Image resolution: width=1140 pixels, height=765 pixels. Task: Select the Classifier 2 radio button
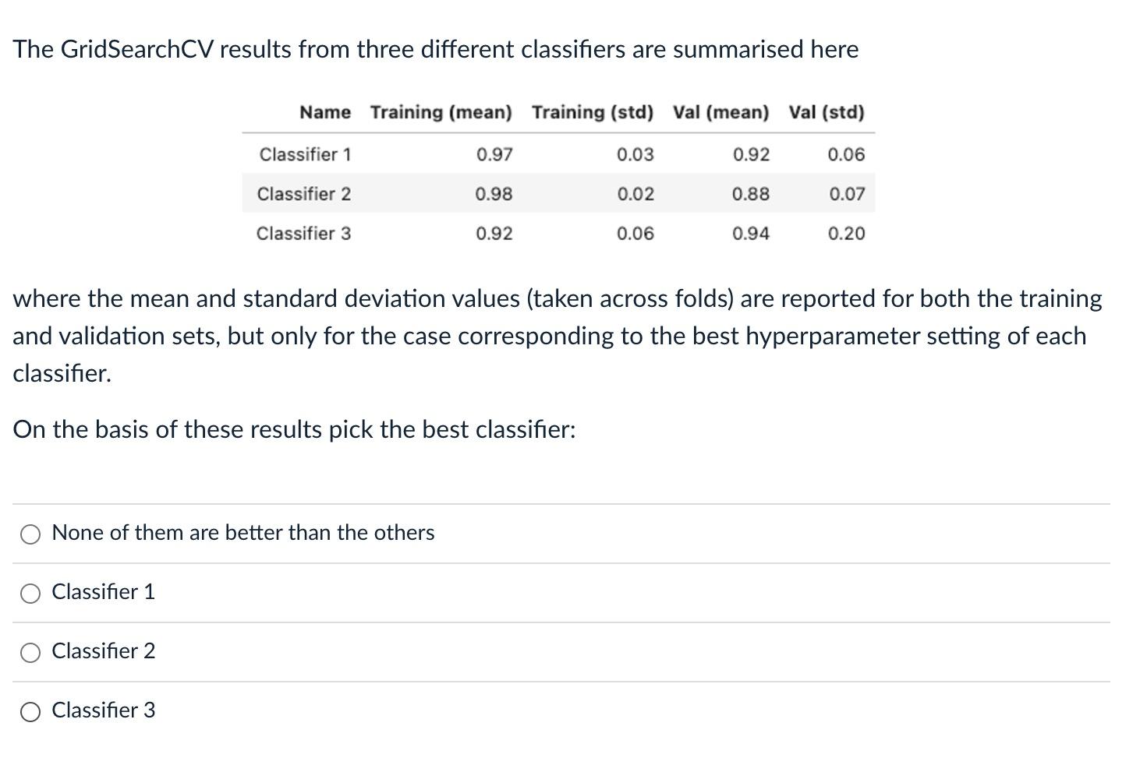(30, 653)
